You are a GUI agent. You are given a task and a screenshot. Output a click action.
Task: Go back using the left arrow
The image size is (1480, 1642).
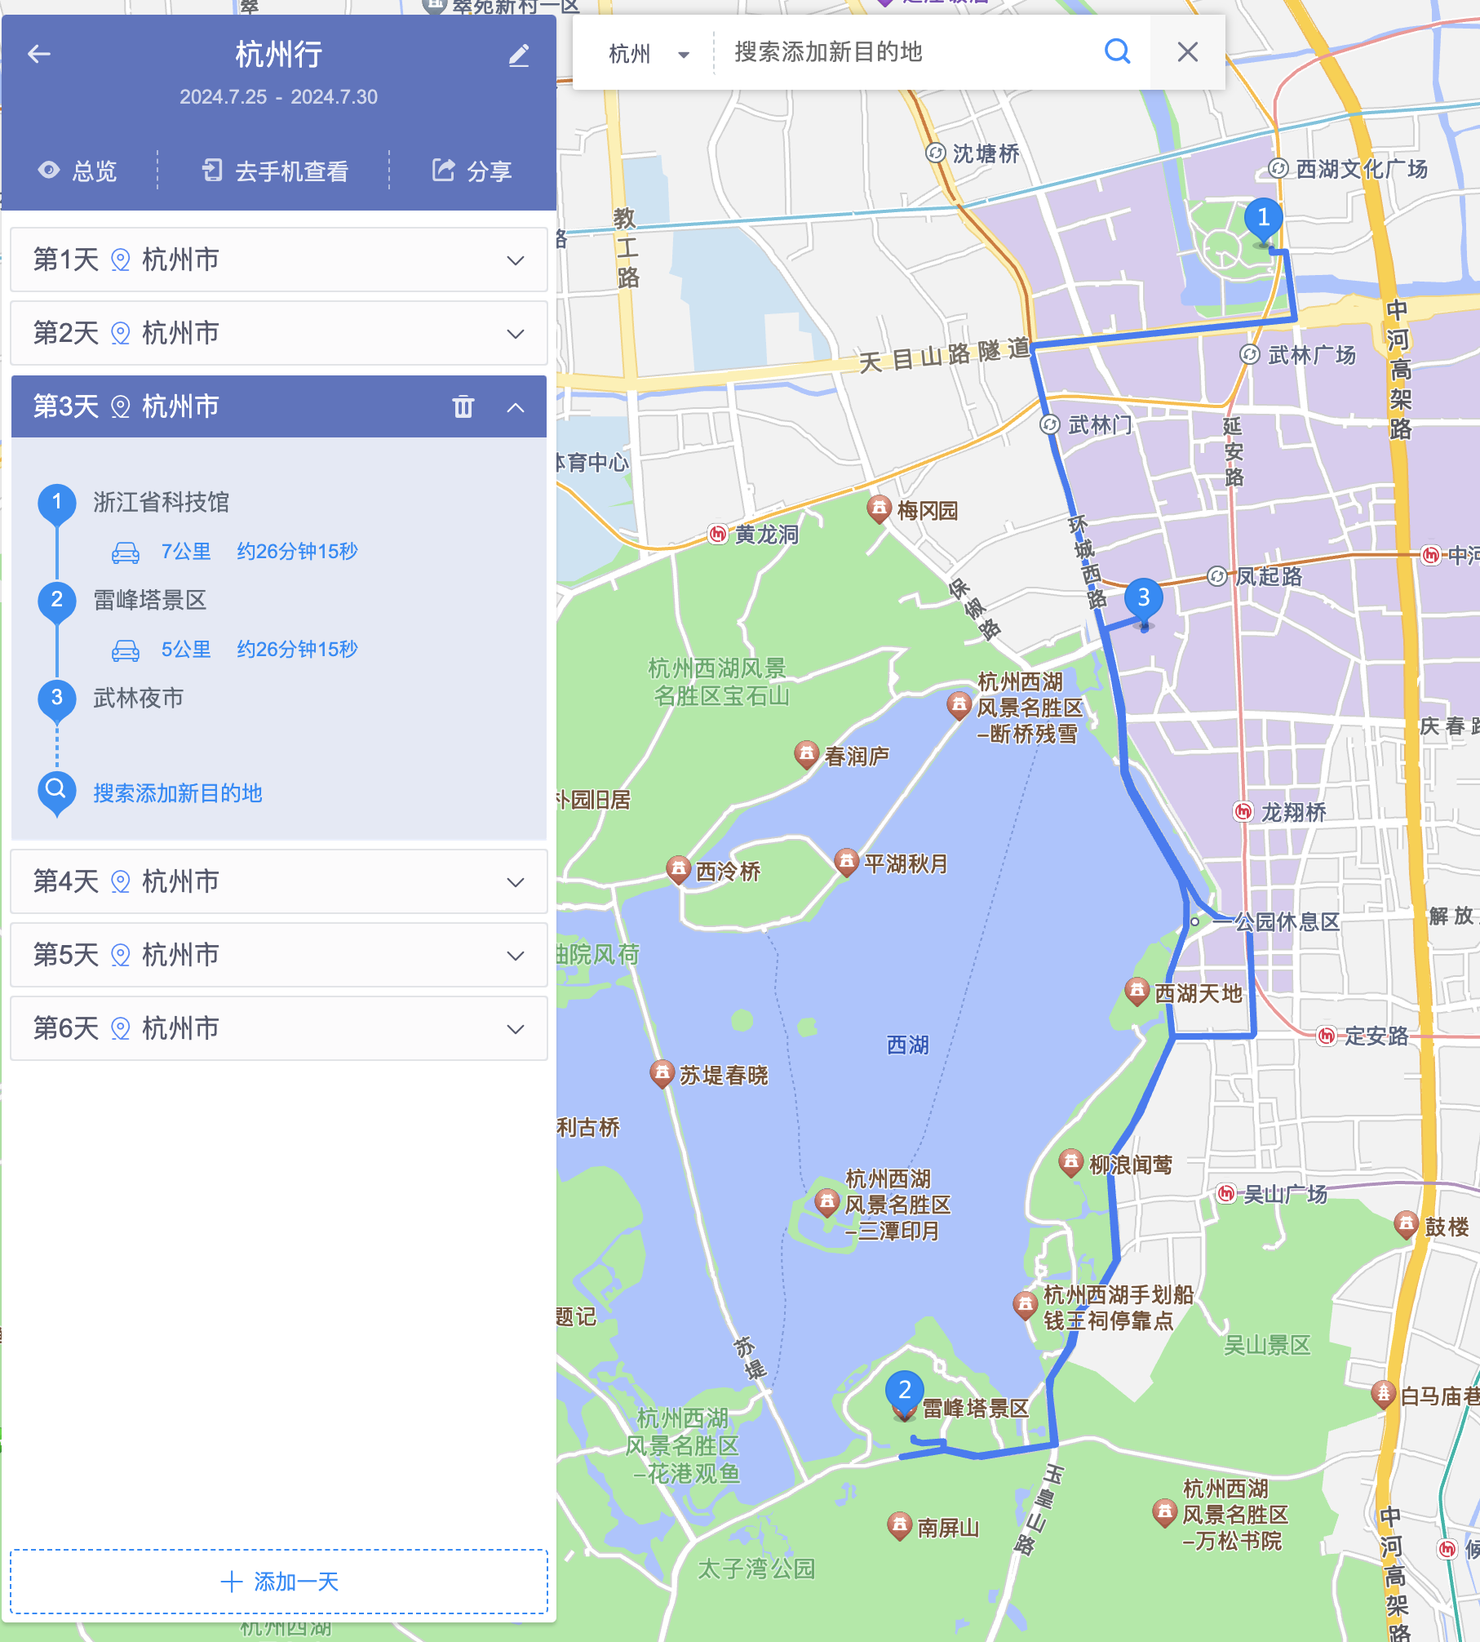click(39, 55)
